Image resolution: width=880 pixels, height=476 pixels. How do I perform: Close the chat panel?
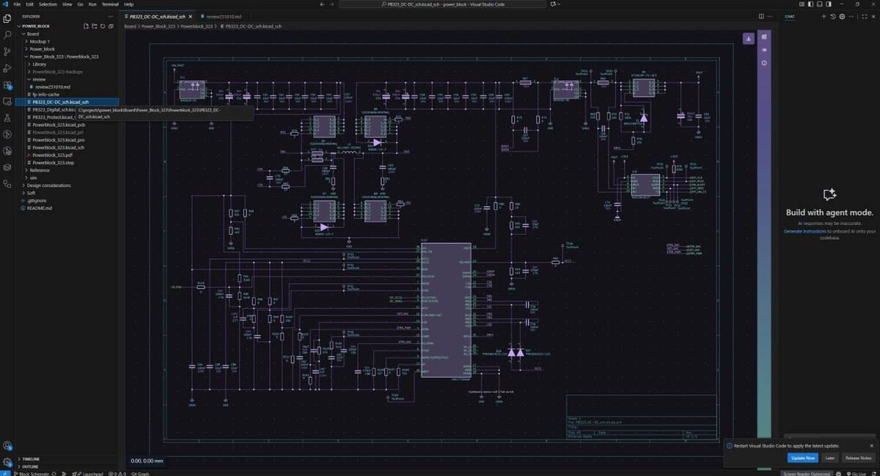(872, 15)
